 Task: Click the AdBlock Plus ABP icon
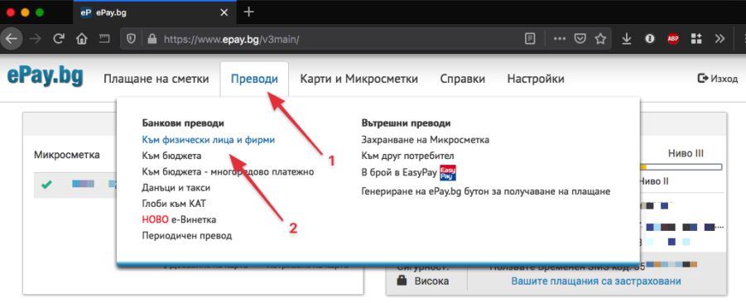click(x=673, y=39)
